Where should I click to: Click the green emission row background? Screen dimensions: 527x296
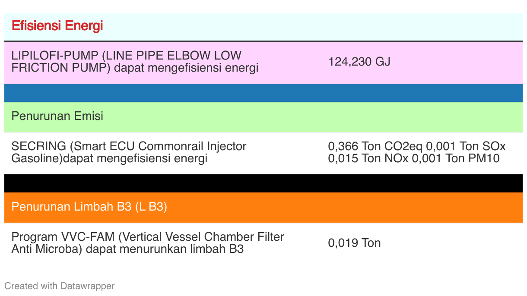(x=263, y=117)
